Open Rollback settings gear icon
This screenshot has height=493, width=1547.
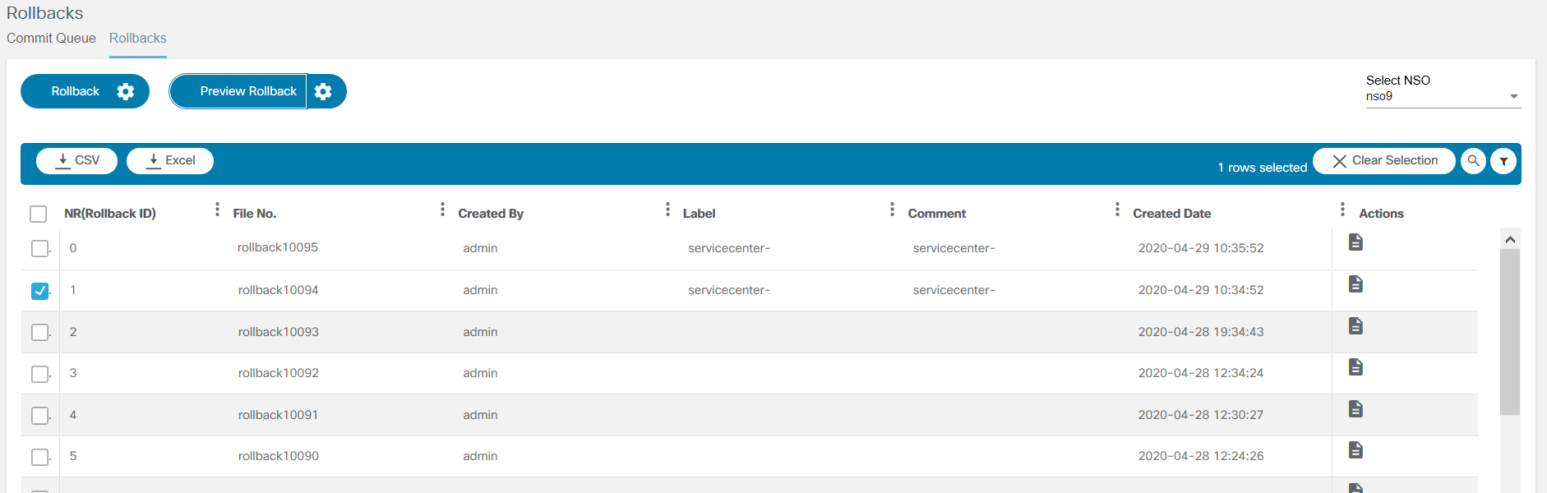pyautogui.click(x=126, y=91)
